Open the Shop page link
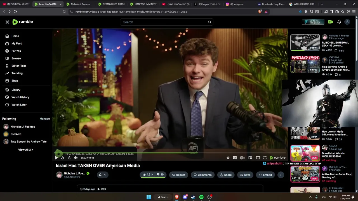Screen dimensions: 358x201 click(15, 81)
